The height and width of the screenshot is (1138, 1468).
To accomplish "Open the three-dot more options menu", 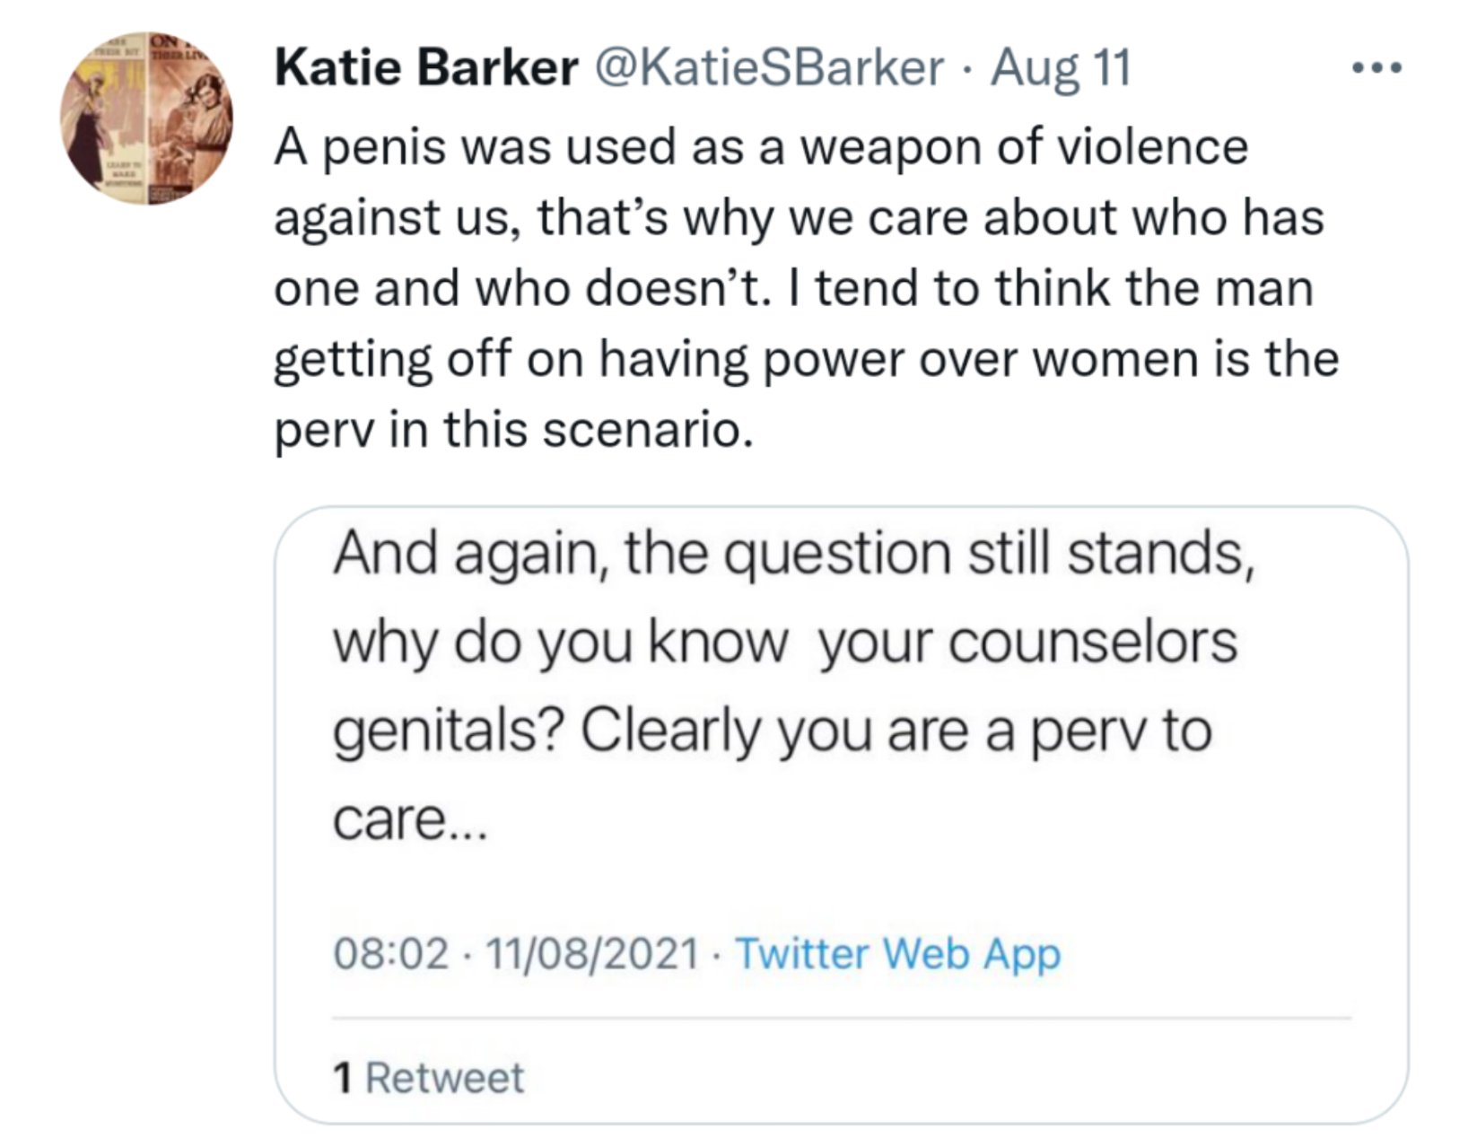I will (1376, 67).
